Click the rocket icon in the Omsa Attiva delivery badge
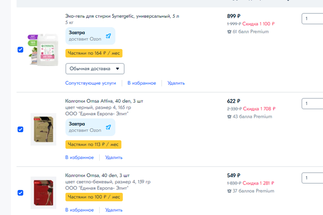 point(108,127)
